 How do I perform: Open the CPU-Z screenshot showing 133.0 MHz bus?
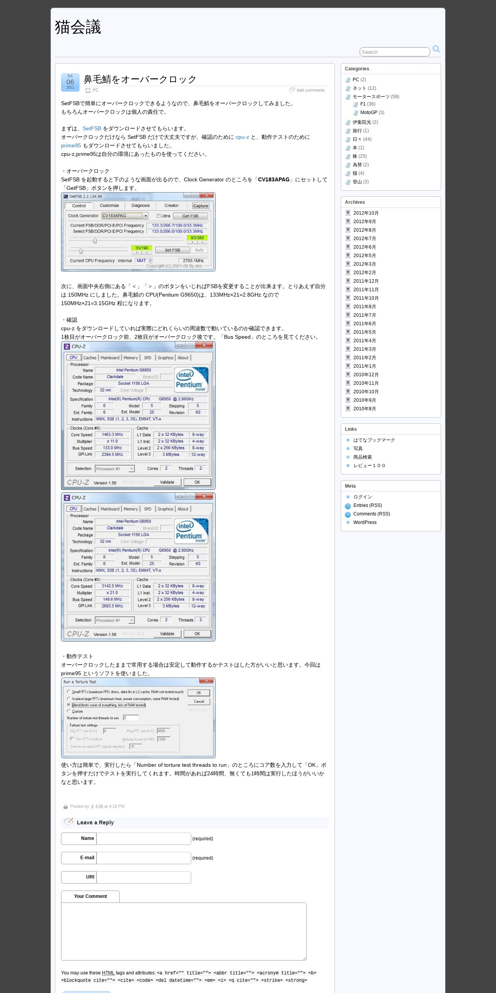click(x=138, y=416)
